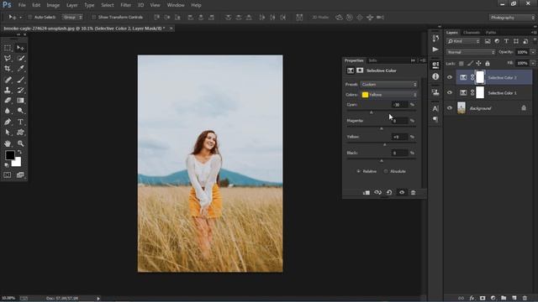The width and height of the screenshot is (538, 302).
Task: Select the Spot Healing Brush tool
Action: pos(8,80)
